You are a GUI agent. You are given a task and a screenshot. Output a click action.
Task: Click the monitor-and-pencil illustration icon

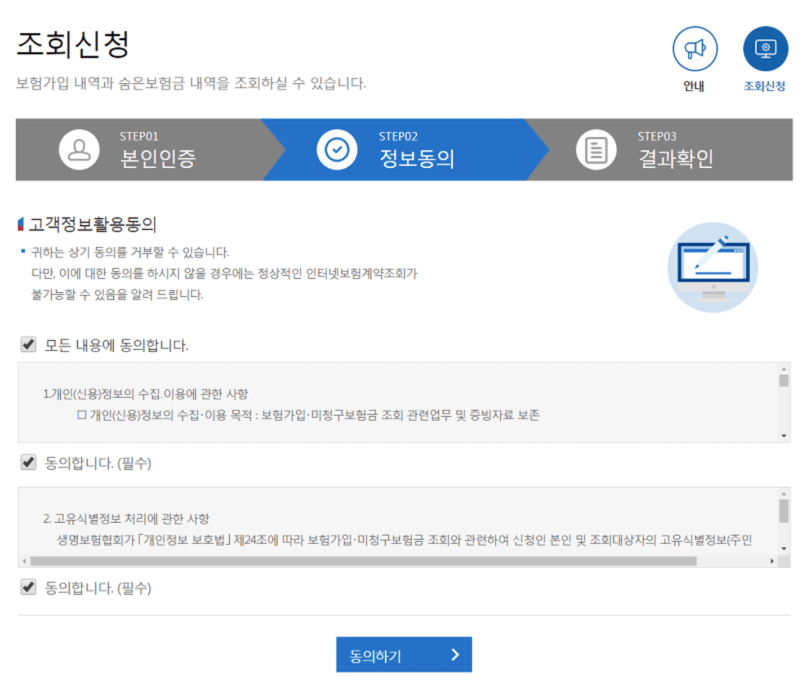pos(713,266)
